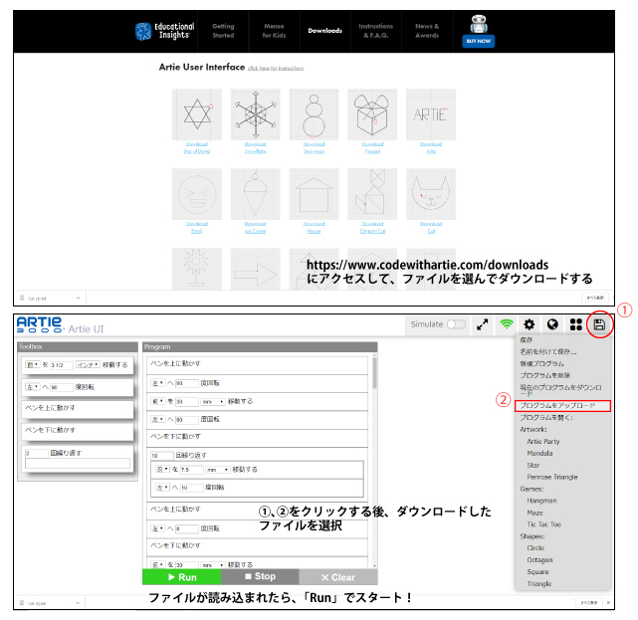Viewport: 638px width, 620px height.
Task: Open the Hangman game program
Action: 541,501
